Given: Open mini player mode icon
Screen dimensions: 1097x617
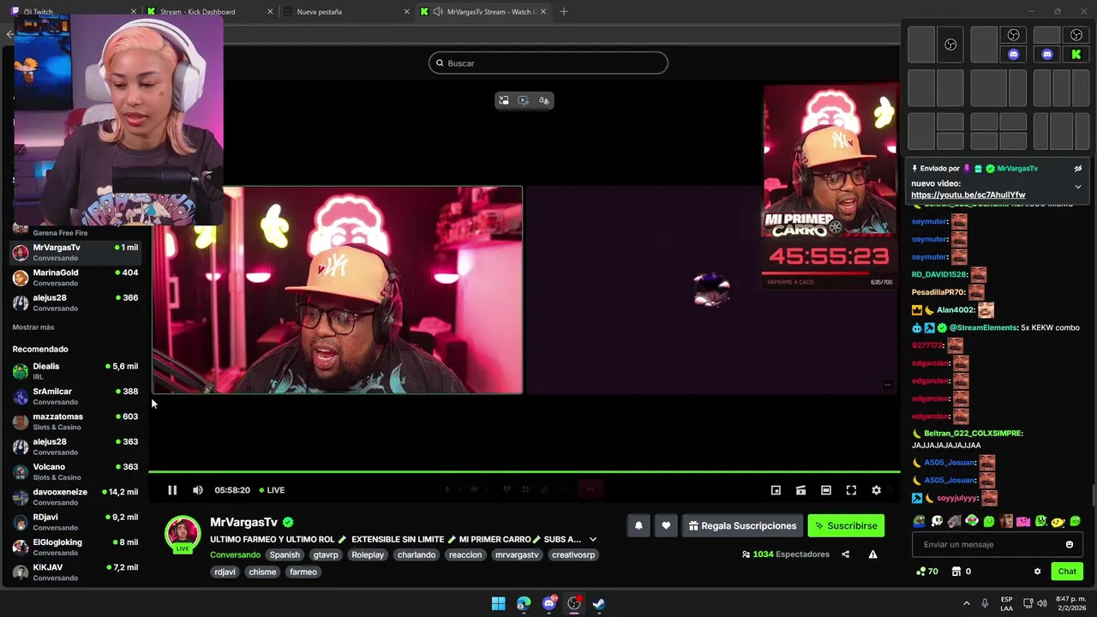Looking at the screenshot, I should tap(776, 490).
